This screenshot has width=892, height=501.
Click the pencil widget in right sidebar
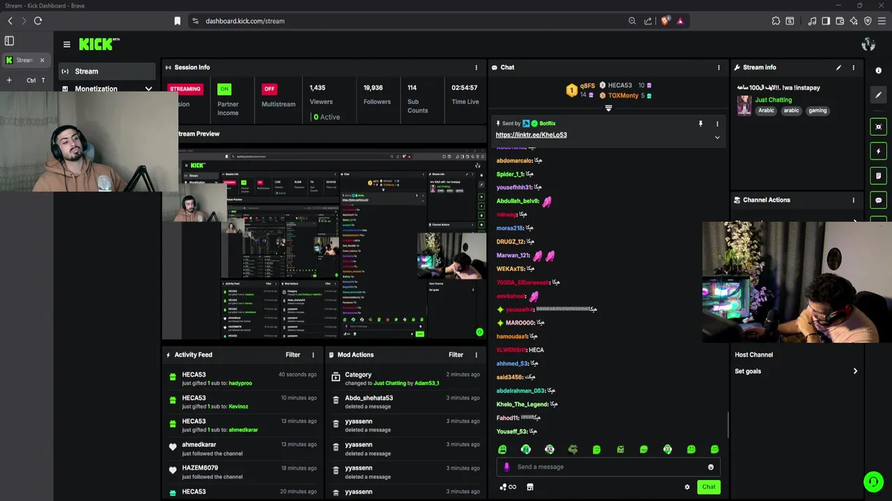coord(878,95)
